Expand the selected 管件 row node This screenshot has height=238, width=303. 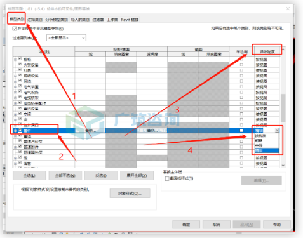pos(15,131)
